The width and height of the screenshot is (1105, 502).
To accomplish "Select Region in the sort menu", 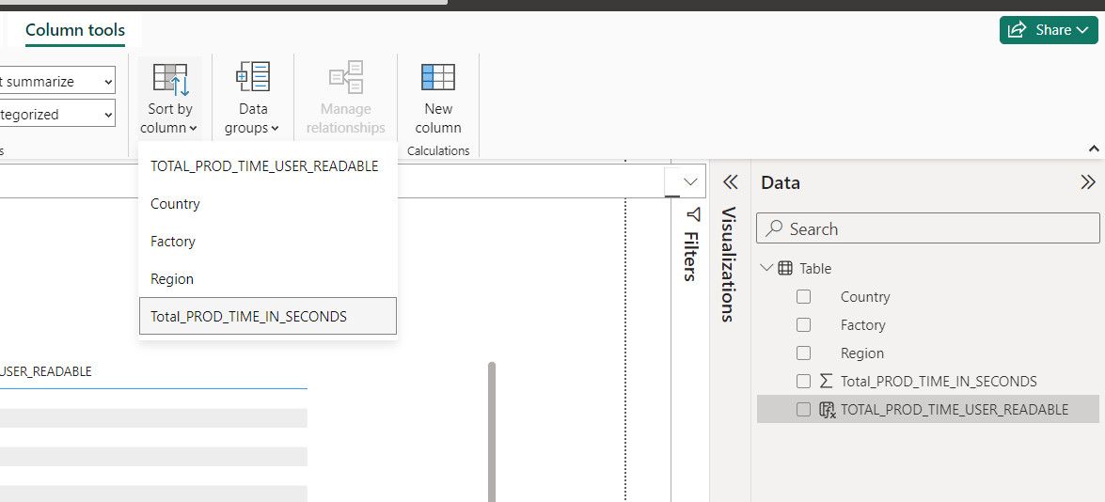I will pos(268,279).
